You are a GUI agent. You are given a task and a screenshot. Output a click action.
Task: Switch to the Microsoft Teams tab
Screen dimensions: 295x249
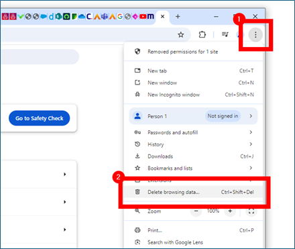click(x=105, y=16)
